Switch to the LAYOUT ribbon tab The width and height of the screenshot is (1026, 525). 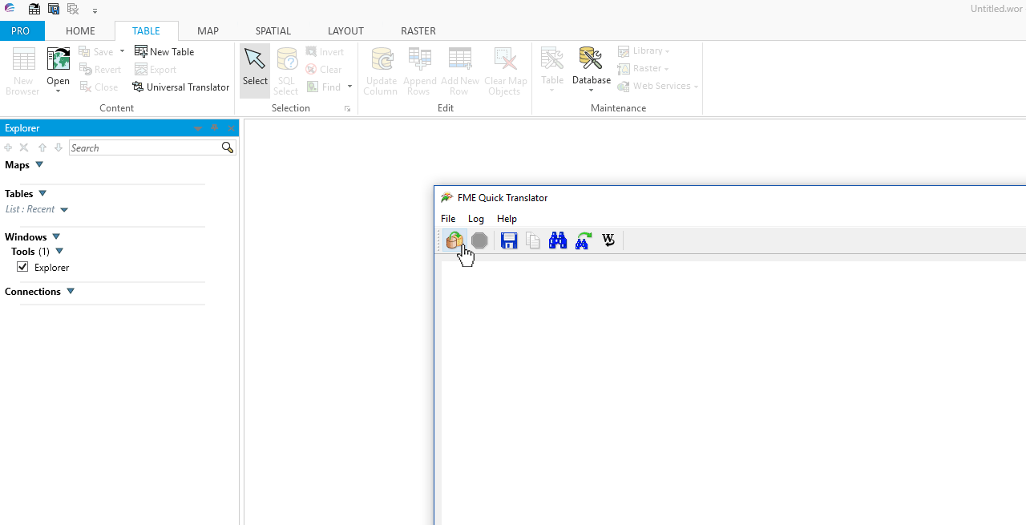click(x=345, y=31)
